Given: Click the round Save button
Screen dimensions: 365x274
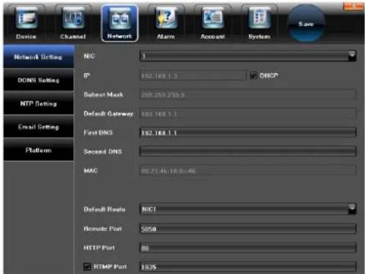Looking at the screenshot, I should click(x=306, y=24).
